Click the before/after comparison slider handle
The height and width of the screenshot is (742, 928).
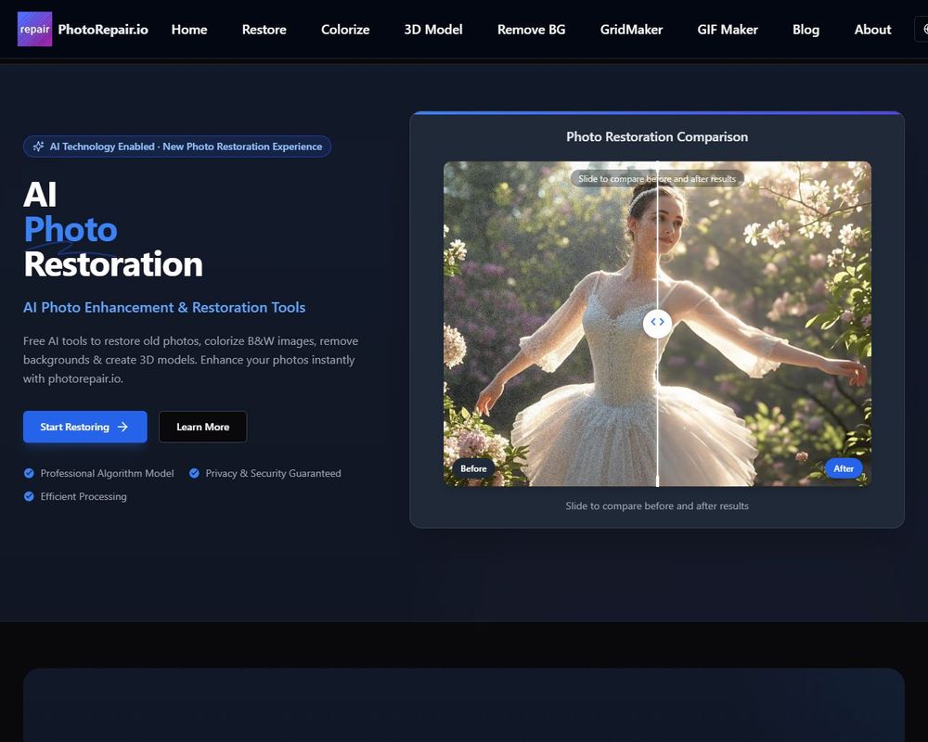tap(657, 323)
